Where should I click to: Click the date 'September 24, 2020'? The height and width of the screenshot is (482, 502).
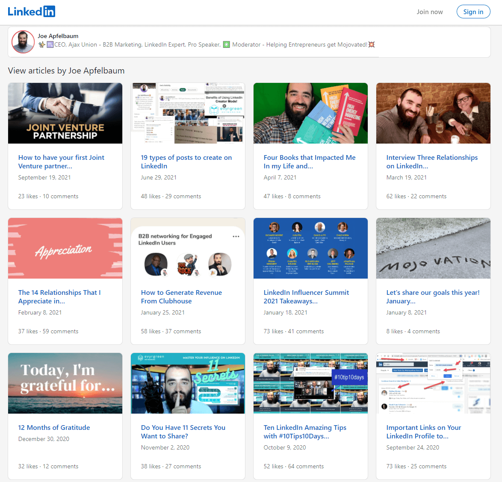(x=413, y=447)
